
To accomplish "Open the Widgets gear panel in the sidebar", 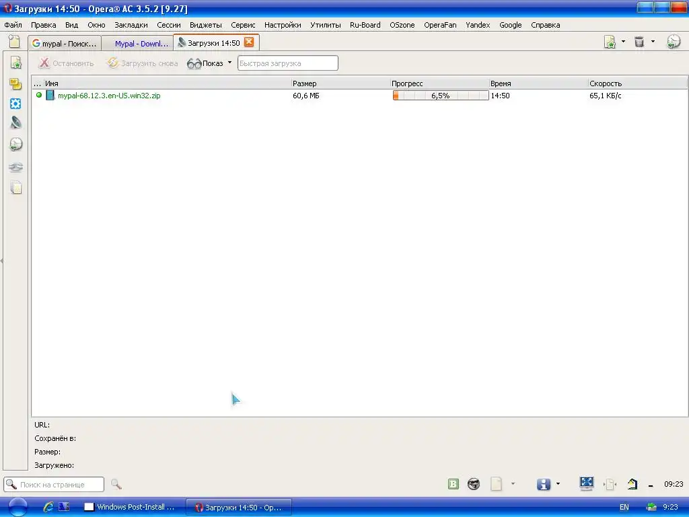I will pos(15,104).
